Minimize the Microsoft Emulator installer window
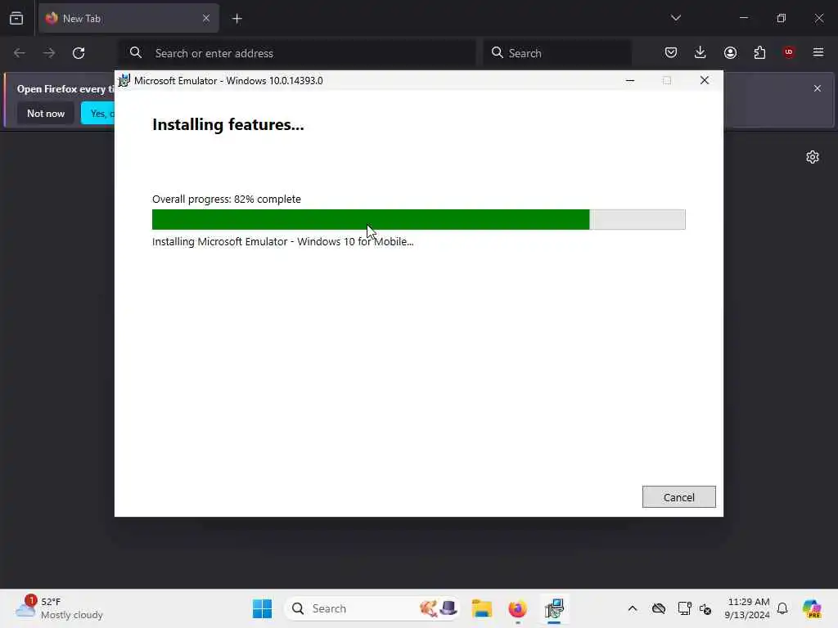Image resolution: width=838 pixels, height=628 pixels. click(630, 80)
